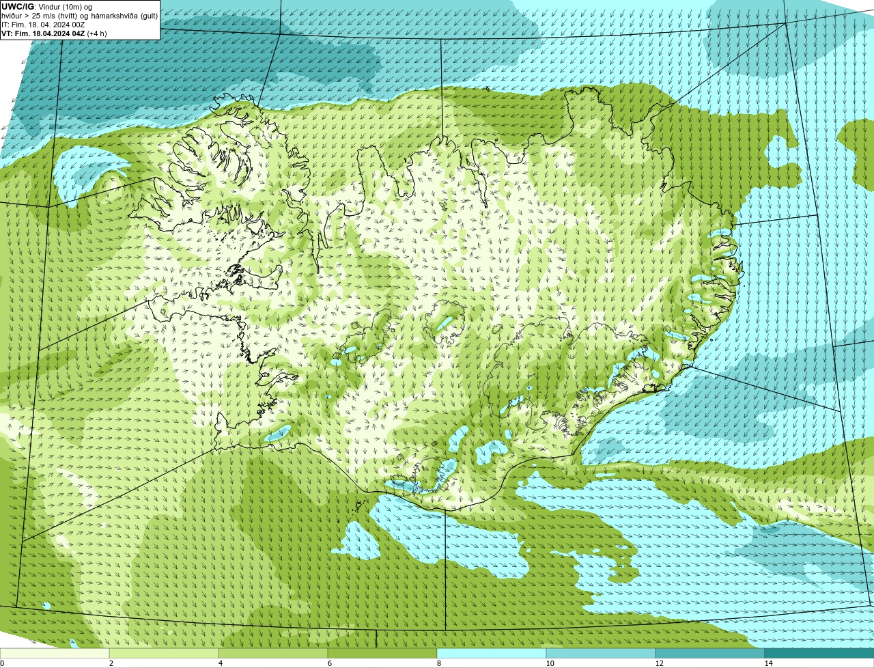Click the legend swatch between 10 and 12
The width and height of the screenshot is (874, 668).
pyautogui.click(x=601, y=653)
